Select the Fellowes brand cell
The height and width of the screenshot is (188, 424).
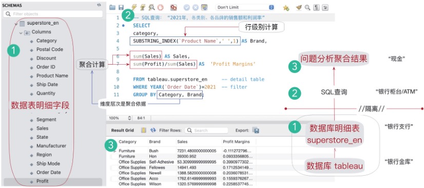coord(157,167)
